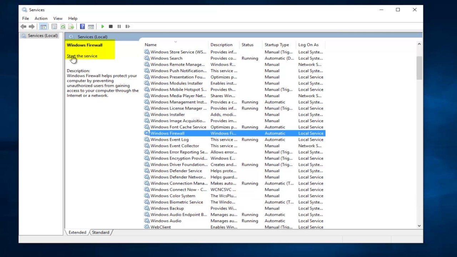Select the Windows Image Acquisitio... service
This screenshot has height=257, width=457.
(234, 121)
